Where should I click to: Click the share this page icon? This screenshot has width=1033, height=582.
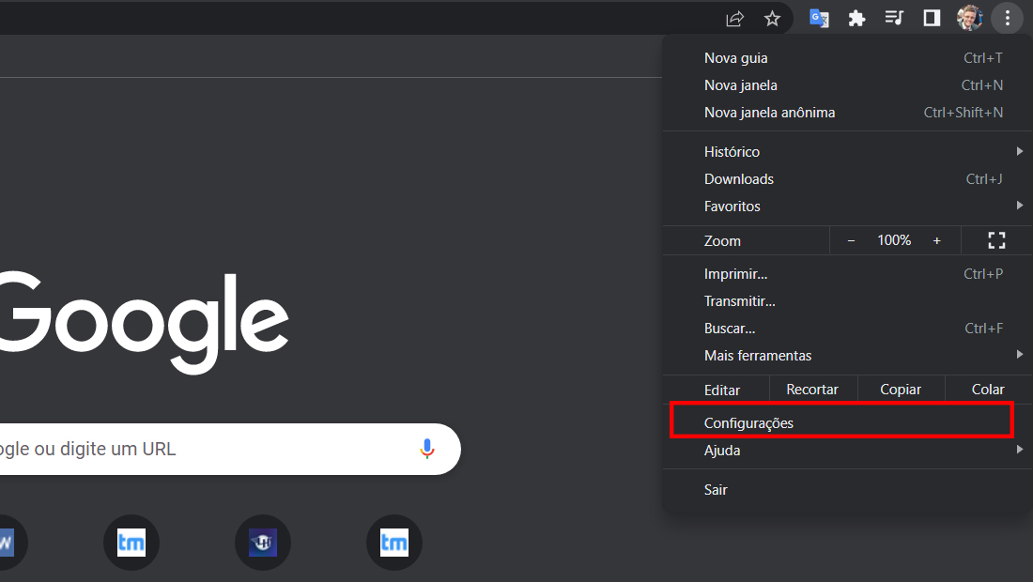tap(734, 19)
